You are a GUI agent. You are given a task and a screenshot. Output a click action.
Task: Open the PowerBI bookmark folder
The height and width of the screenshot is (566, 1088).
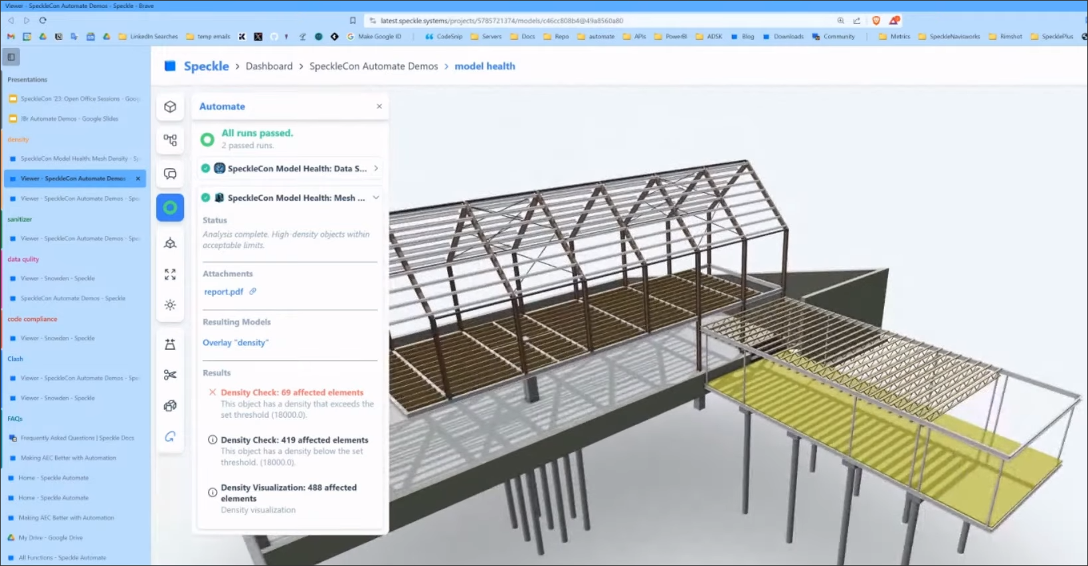(671, 37)
